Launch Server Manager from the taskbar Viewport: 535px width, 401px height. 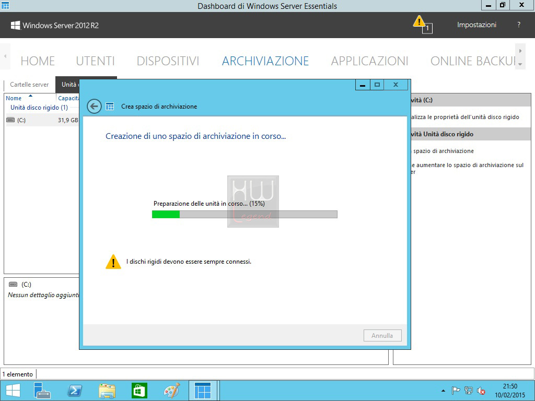(42, 391)
